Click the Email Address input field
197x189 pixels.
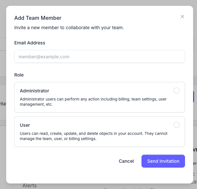(x=99, y=56)
